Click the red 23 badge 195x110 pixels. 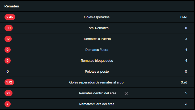point(9,93)
